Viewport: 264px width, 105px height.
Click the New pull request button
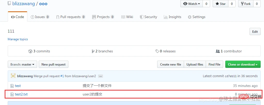pos(53,64)
